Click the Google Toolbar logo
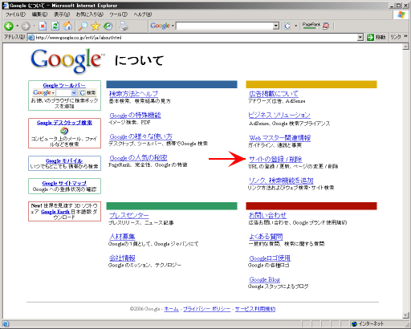The width and height of the screenshot is (411, 329). [x=160, y=26]
